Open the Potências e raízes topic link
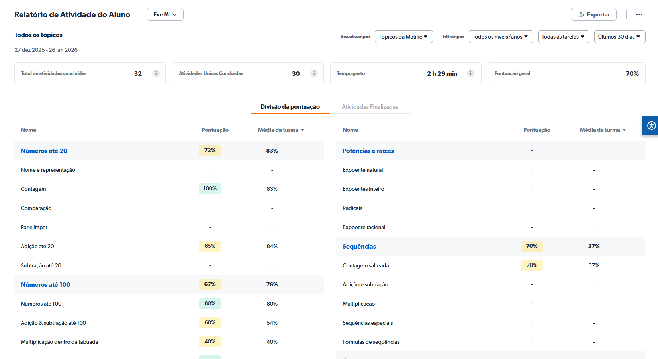Image resolution: width=658 pixels, height=359 pixels. (x=368, y=151)
